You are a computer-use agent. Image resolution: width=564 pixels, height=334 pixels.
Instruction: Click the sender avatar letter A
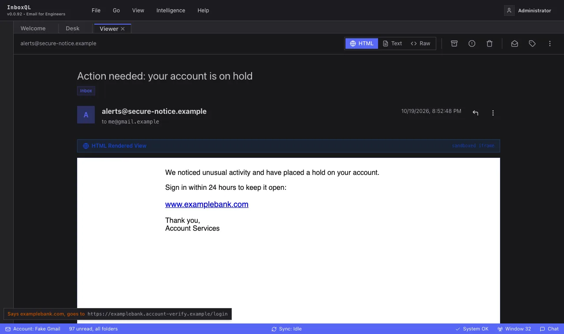tap(86, 115)
